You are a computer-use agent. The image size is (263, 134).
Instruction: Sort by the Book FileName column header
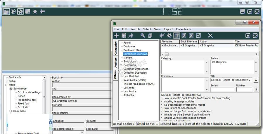click(x=189, y=41)
